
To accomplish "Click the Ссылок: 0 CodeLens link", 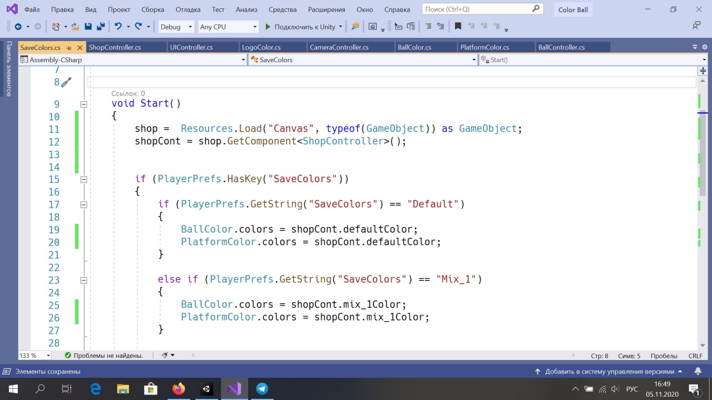I will coord(128,93).
